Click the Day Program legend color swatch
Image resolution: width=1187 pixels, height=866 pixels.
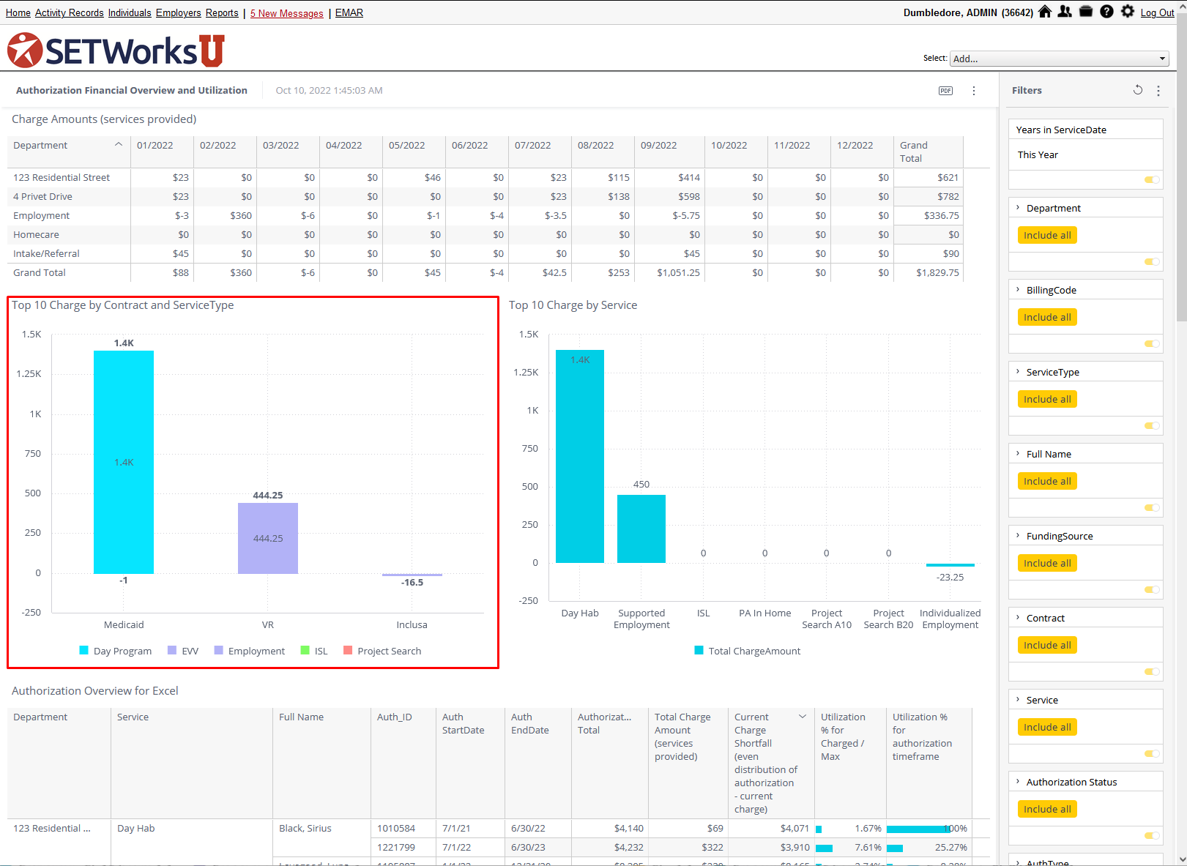click(x=84, y=651)
